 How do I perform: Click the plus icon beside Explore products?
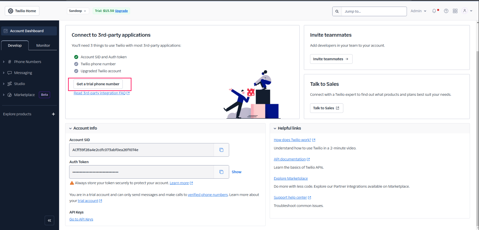(53, 114)
